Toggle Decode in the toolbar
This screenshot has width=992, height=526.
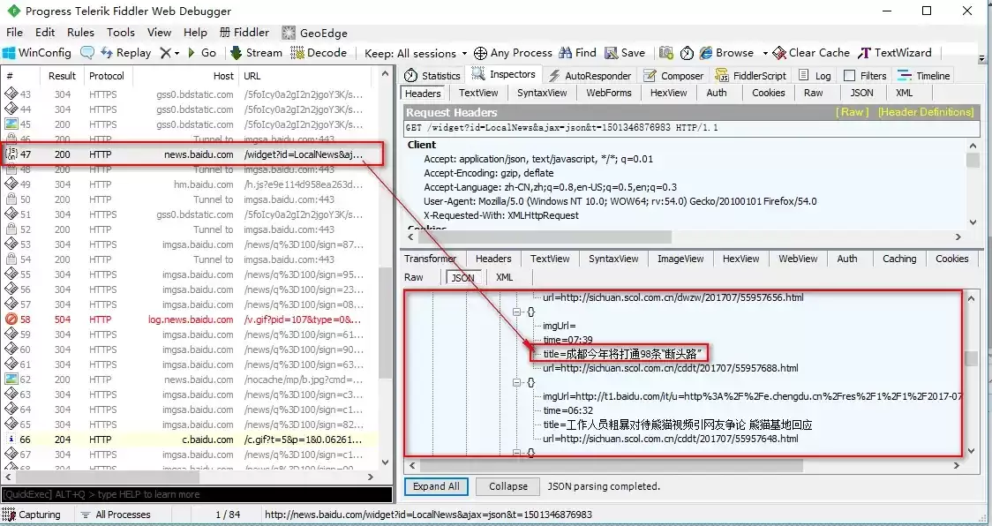[319, 53]
